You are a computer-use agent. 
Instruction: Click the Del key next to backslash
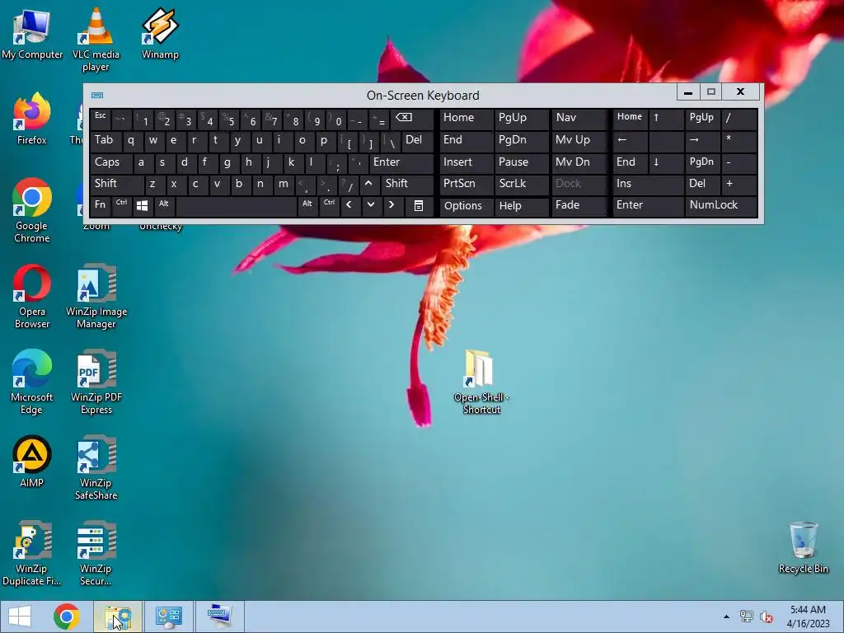[417, 140]
